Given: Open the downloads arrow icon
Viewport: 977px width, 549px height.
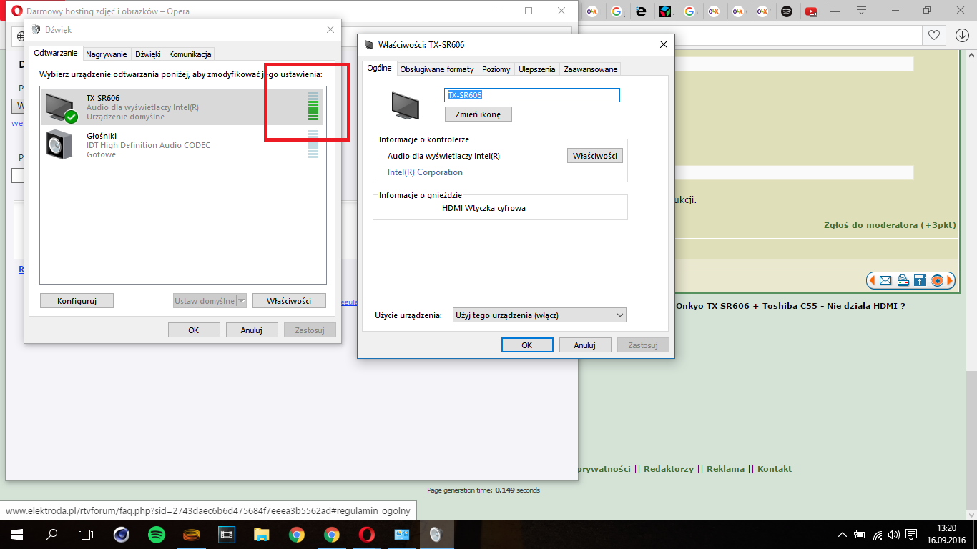Looking at the screenshot, I should 962,35.
